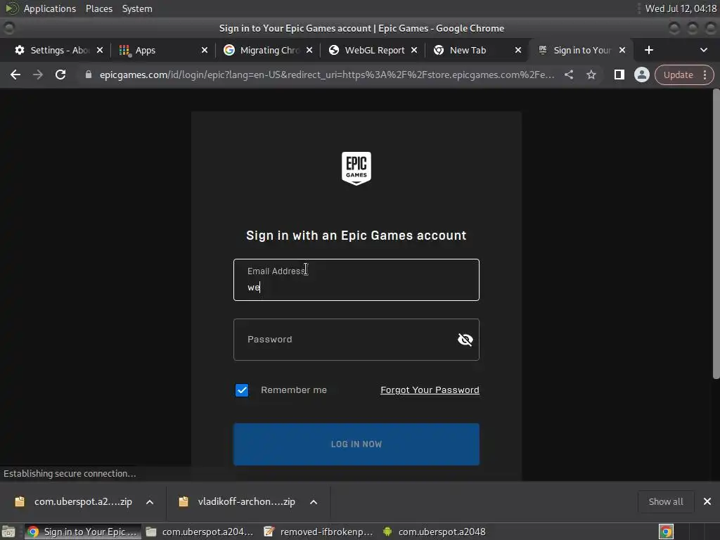Viewport: 720px width, 540px height.
Task: Click the address bar URL
Action: 327,75
